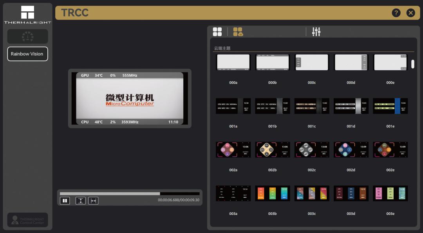Open the gauge dial sidebar button
This screenshot has width=423, height=233.
27,36
